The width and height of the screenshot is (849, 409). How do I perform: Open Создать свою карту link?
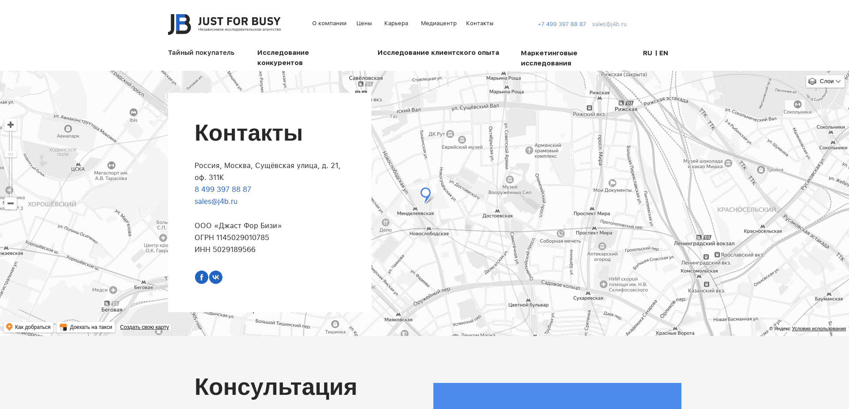(144, 327)
